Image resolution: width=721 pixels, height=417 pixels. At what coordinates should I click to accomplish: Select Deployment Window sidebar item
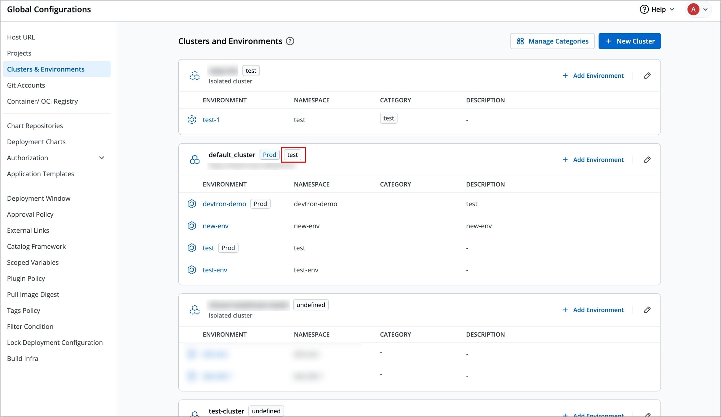coord(39,198)
